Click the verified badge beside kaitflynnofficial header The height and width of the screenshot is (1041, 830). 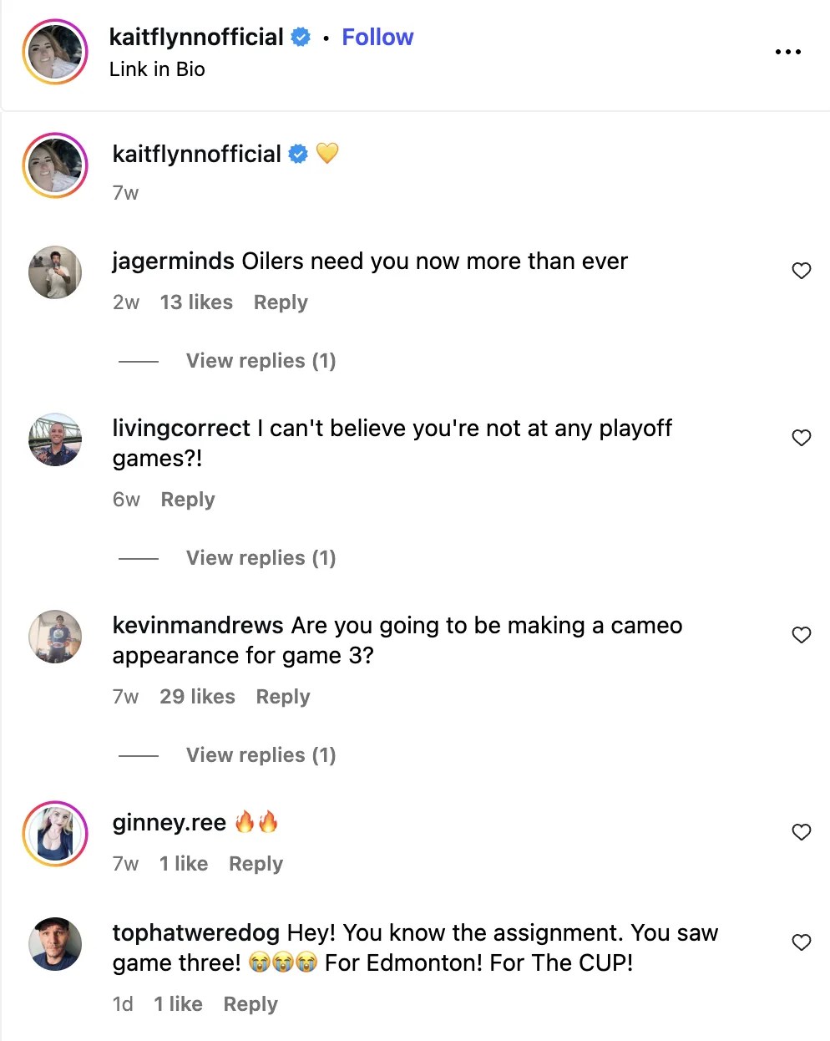pos(299,37)
